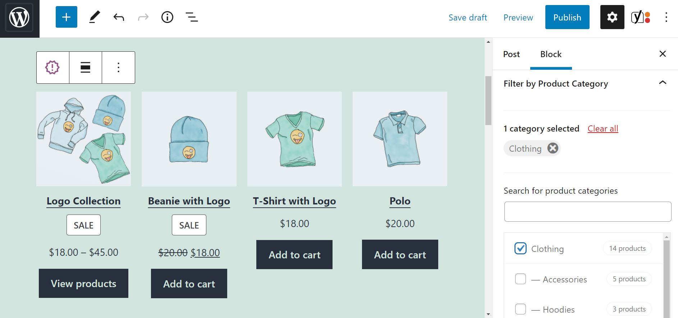Click the block type icon in block toolbar
Viewport: 678px width, 318px height.
pos(52,67)
